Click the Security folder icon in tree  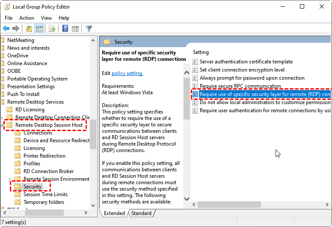pos(18,186)
